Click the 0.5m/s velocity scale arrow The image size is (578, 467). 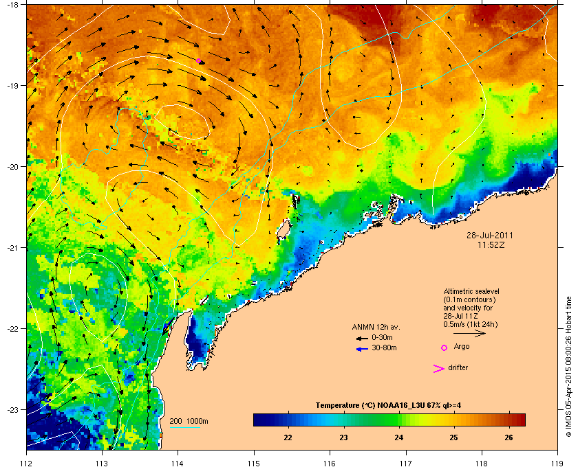coord(469,333)
